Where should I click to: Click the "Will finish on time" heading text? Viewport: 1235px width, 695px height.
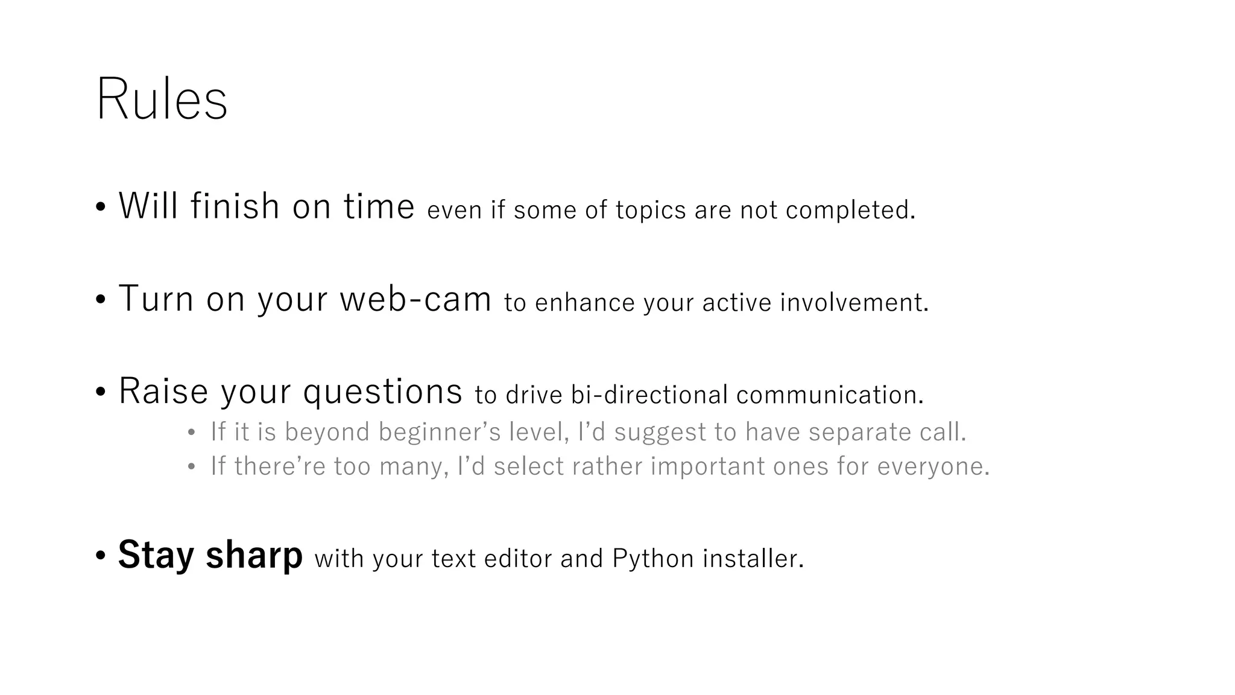(267, 206)
